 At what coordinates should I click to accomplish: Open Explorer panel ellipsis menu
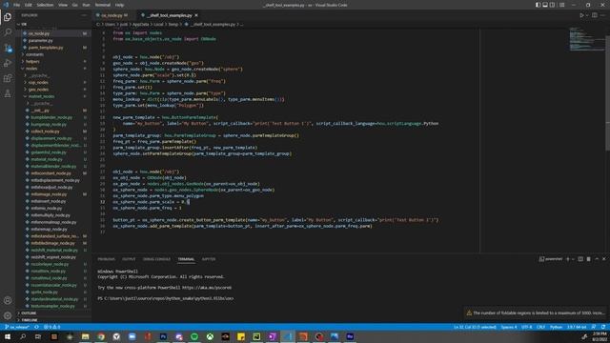84,15
